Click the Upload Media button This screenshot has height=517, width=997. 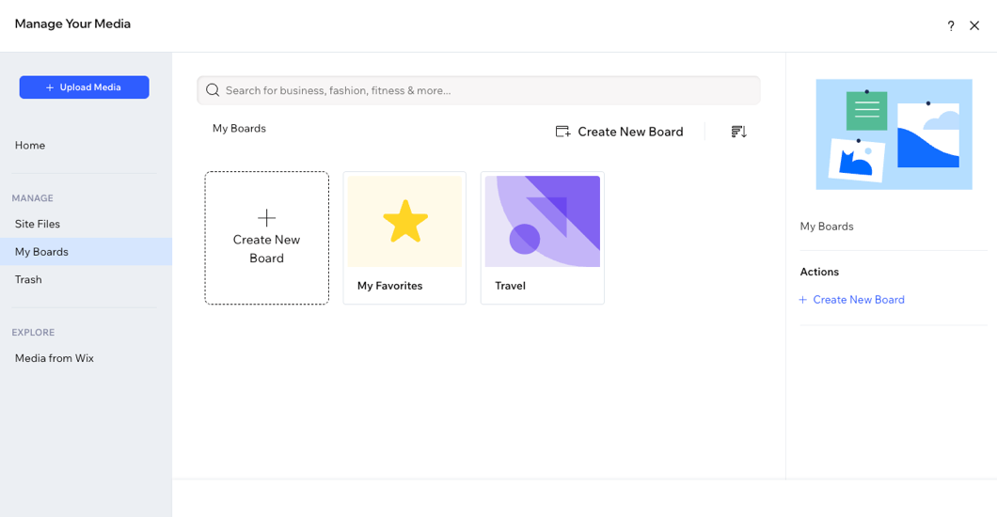click(84, 87)
